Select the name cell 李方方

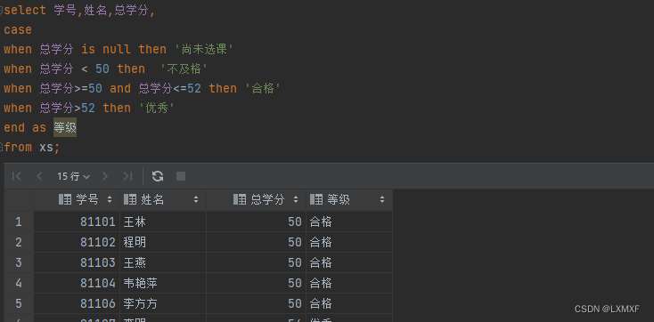coord(163,303)
